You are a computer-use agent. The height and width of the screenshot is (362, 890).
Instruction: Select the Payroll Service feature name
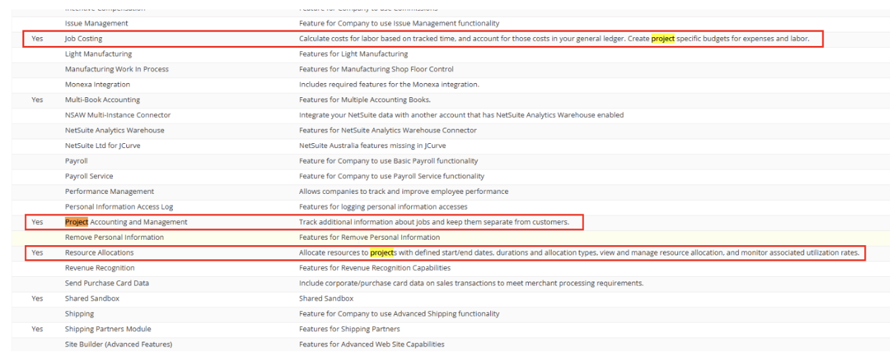pyautogui.click(x=89, y=176)
